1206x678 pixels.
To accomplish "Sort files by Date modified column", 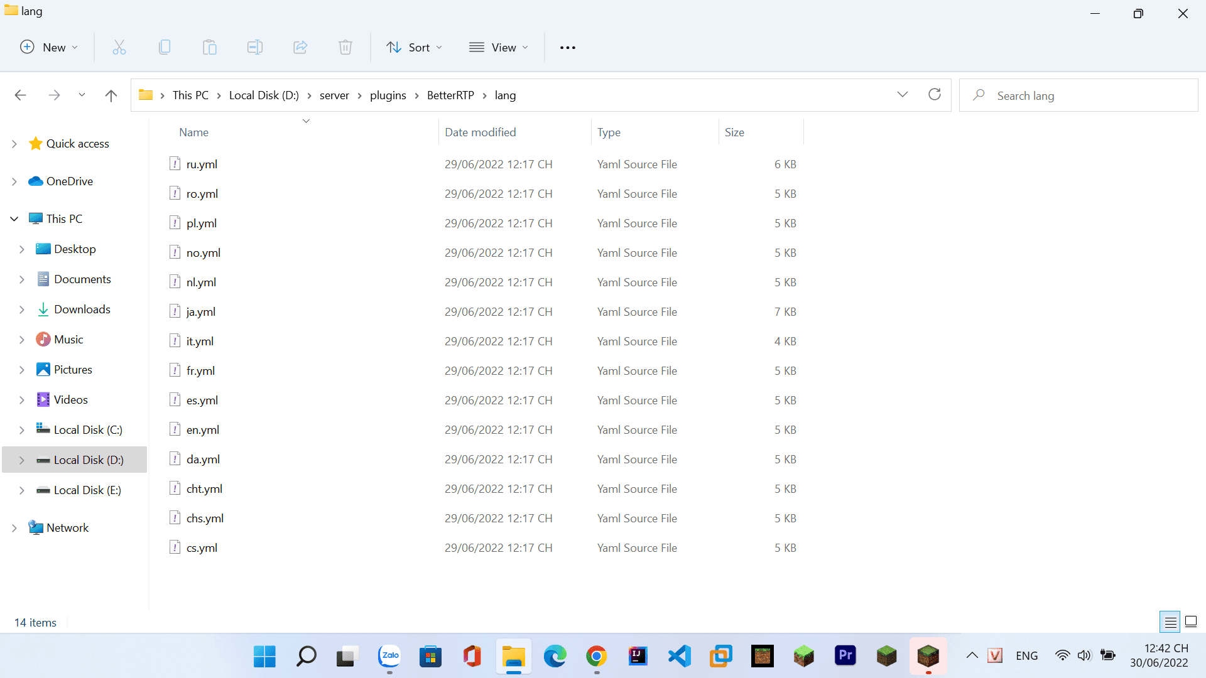I will click(481, 132).
